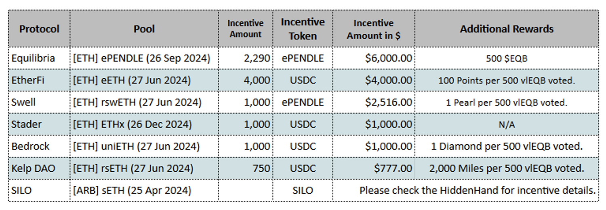
Task: Select the Pool column header
Action: (144, 29)
